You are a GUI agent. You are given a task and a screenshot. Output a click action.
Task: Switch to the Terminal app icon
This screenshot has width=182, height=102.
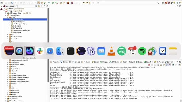(x=71, y=51)
